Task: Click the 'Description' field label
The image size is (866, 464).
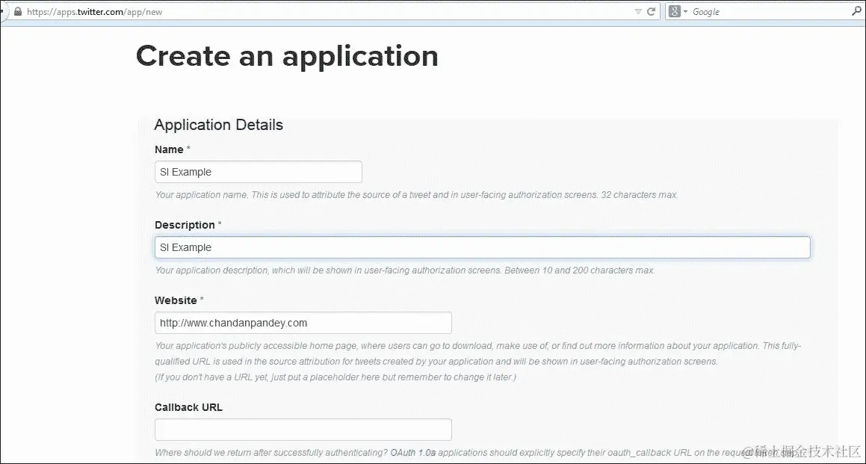Action: (185, 225)
